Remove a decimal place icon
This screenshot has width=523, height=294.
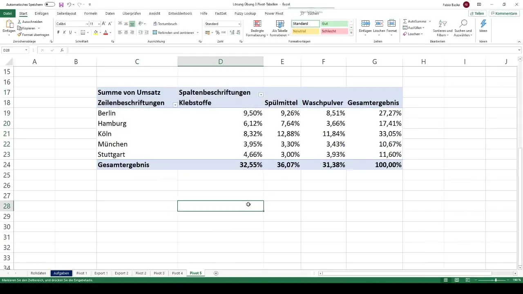tap(237, 32)
